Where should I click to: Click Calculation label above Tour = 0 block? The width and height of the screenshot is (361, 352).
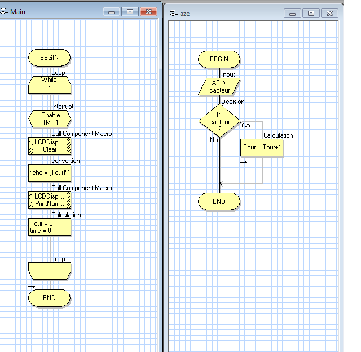66,215
